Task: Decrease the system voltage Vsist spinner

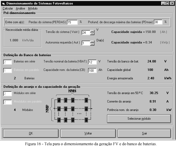Action: click(x=92, y=34)
